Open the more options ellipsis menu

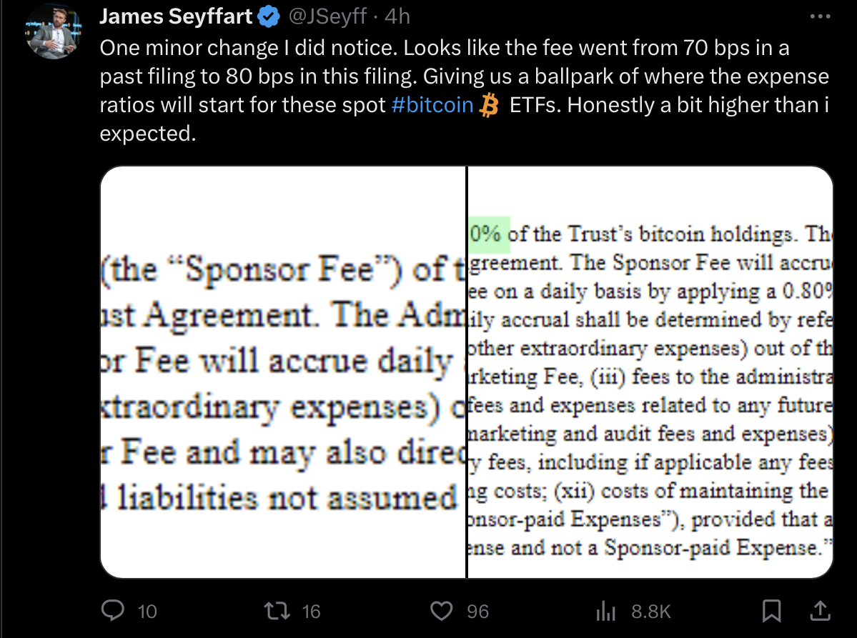point(820,16)
